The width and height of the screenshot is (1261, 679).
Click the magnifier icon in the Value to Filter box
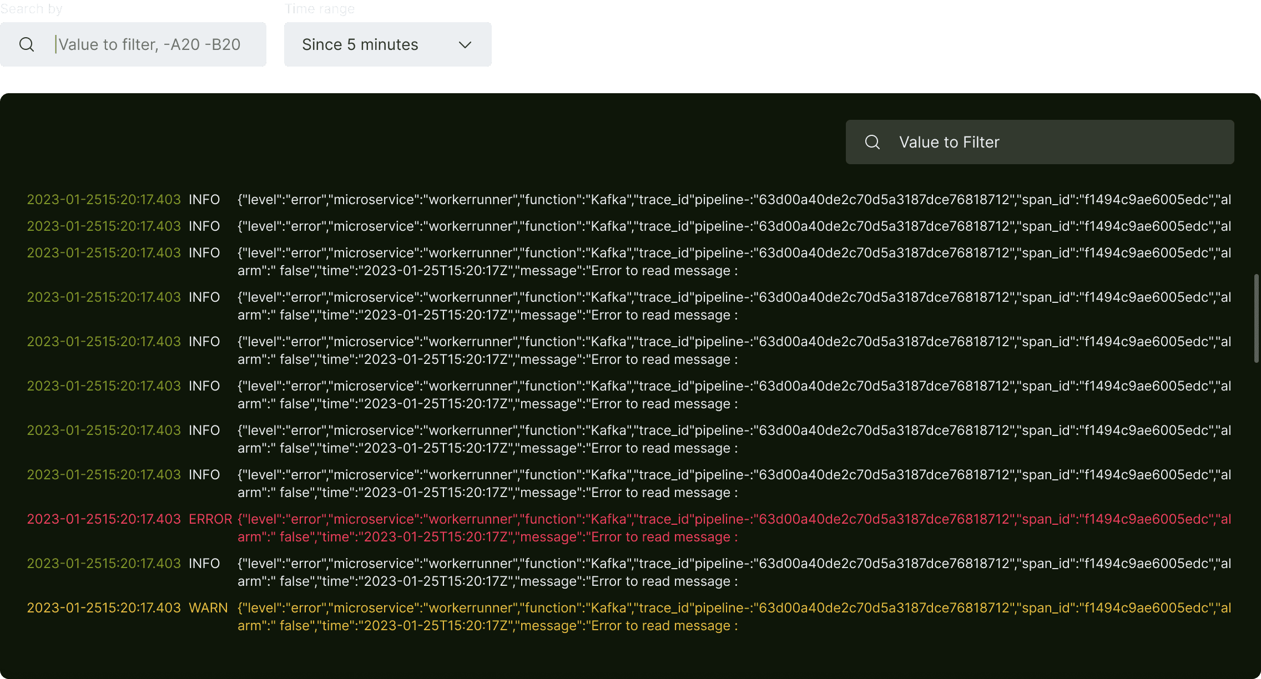click(x=872, y=142)
